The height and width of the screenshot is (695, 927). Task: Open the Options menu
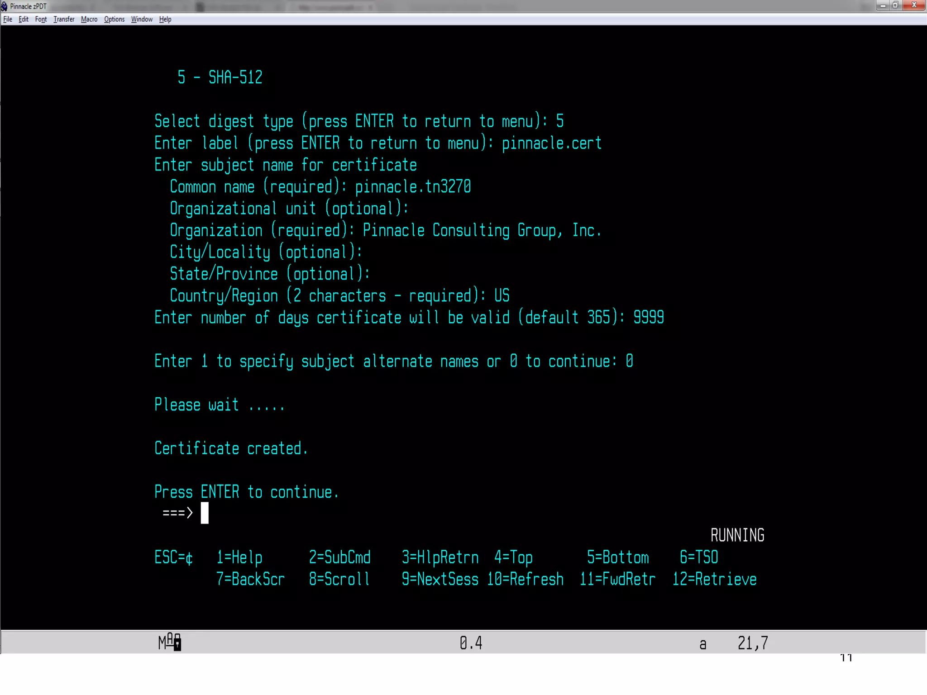tap(114, 19)
